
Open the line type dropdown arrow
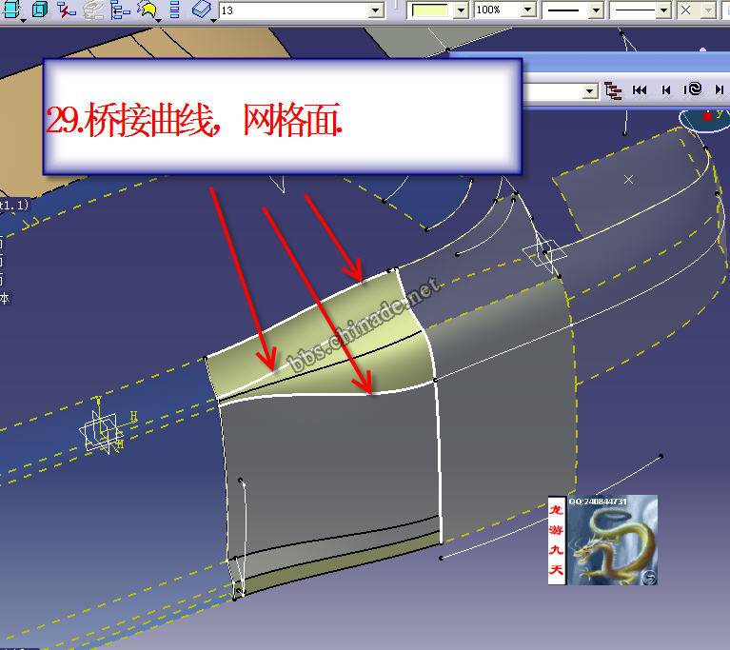coord(663,10)
